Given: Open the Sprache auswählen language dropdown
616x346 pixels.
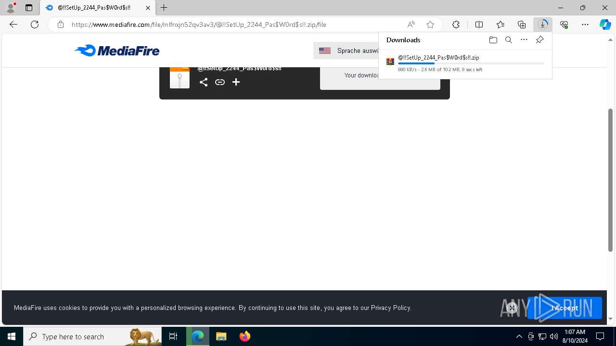Looking at the screenshot, I should [x=346, y=50].
